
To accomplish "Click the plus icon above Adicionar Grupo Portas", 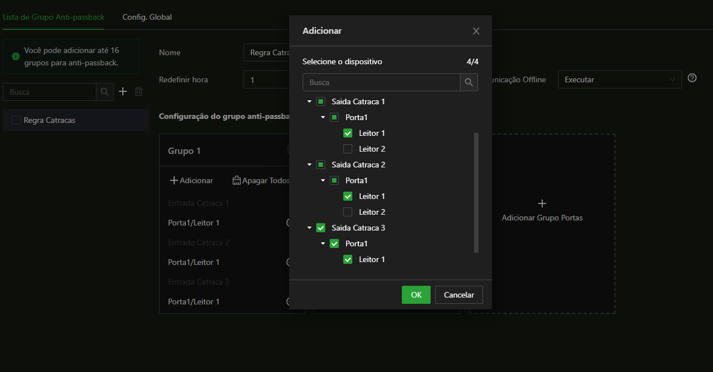I will click(x=542, y=203).
